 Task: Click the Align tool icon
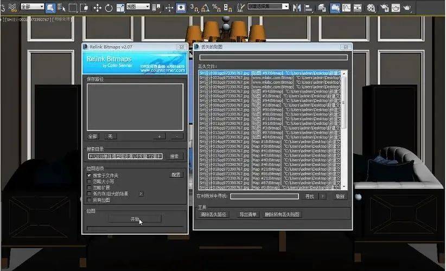308,8
